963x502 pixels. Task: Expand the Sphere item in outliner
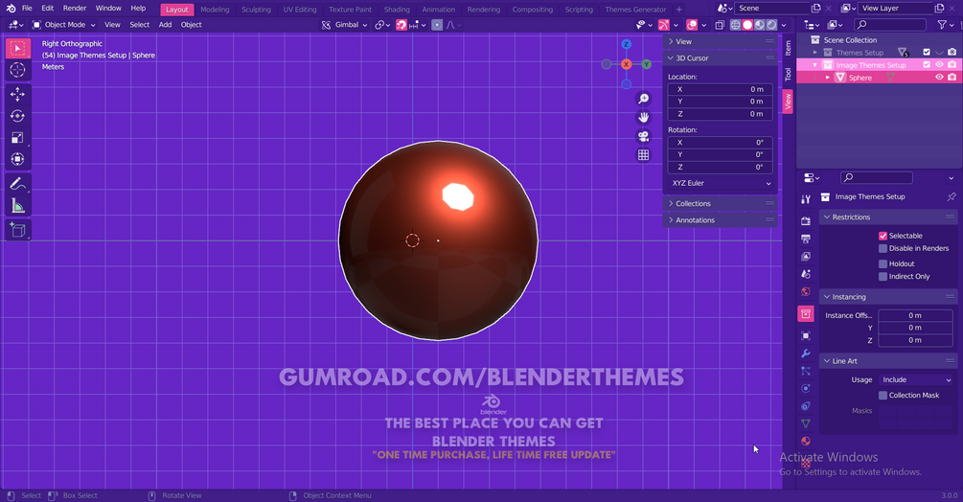[x=827, y=78]
